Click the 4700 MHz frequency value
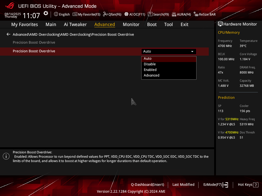The height and width of the screenshot is (196, 262). [225, 46]
